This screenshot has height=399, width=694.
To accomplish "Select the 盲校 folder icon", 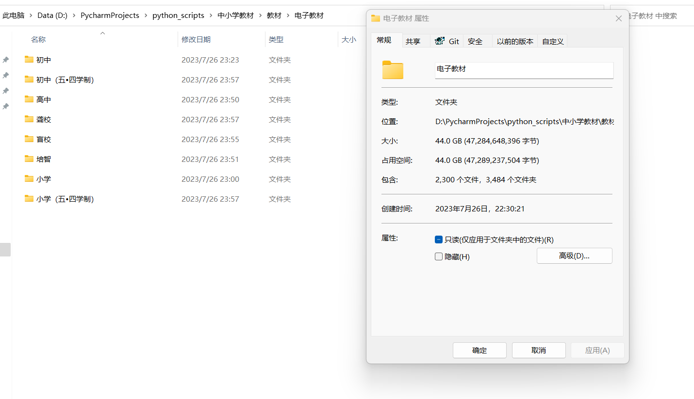I will pos(29,139).
